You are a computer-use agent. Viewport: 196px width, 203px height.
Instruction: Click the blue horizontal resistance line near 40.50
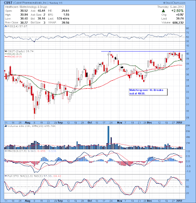(x=144, y=51)
